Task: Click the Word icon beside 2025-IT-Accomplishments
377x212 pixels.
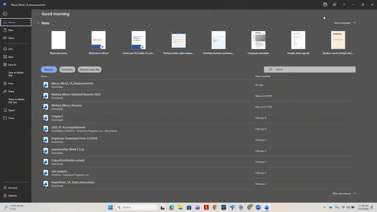Action: point(45,129)
